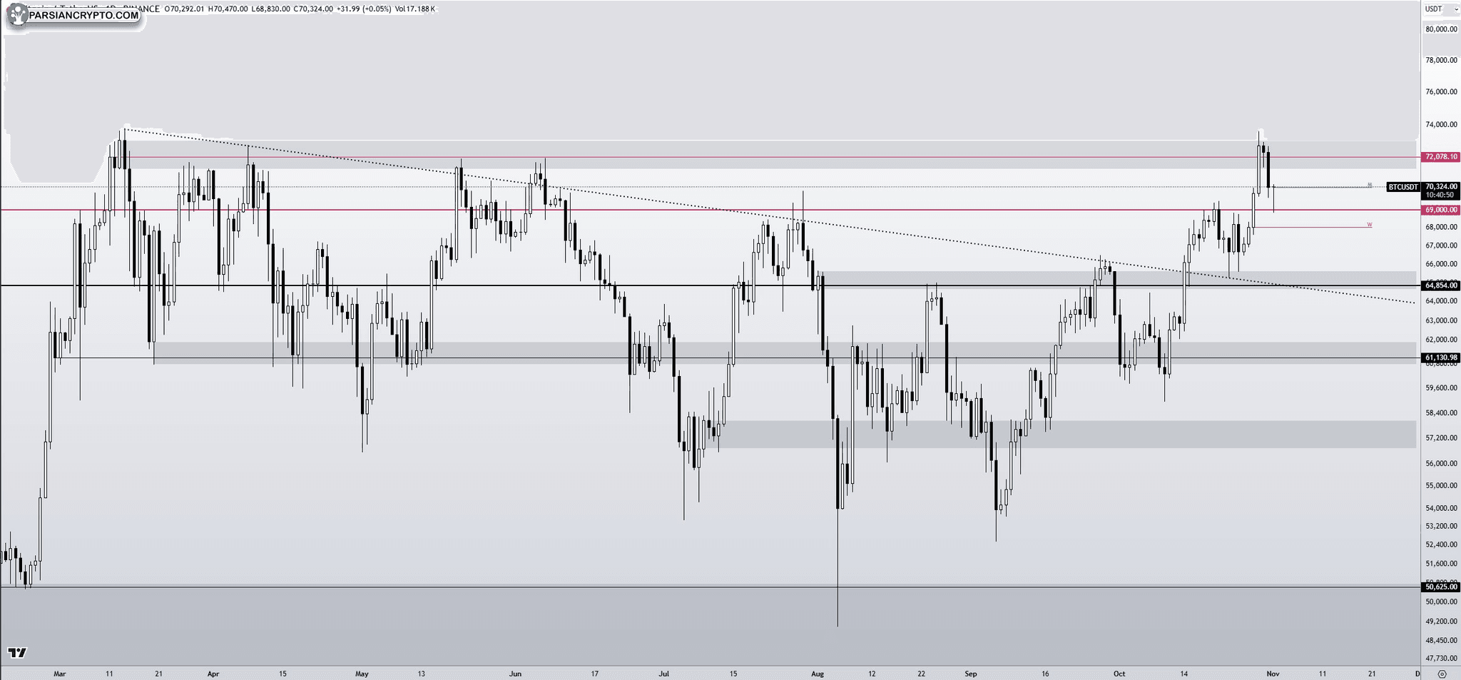Click the 56,000.00 price axis value
Image resolution: width=1461 pixels, height=680 pixels.
tap(1441, 464)
